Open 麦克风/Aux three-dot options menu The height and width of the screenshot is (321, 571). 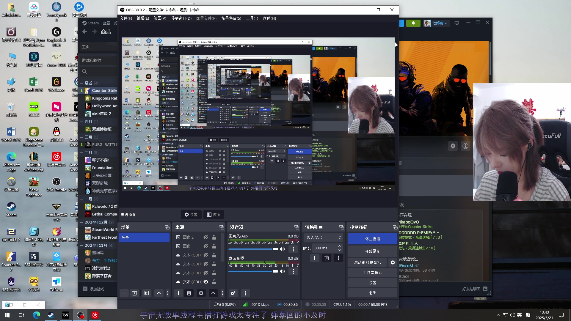293,249
